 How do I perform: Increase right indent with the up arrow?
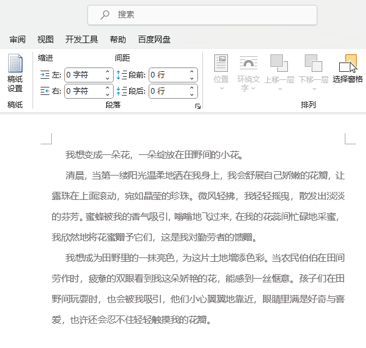(107, 87)
